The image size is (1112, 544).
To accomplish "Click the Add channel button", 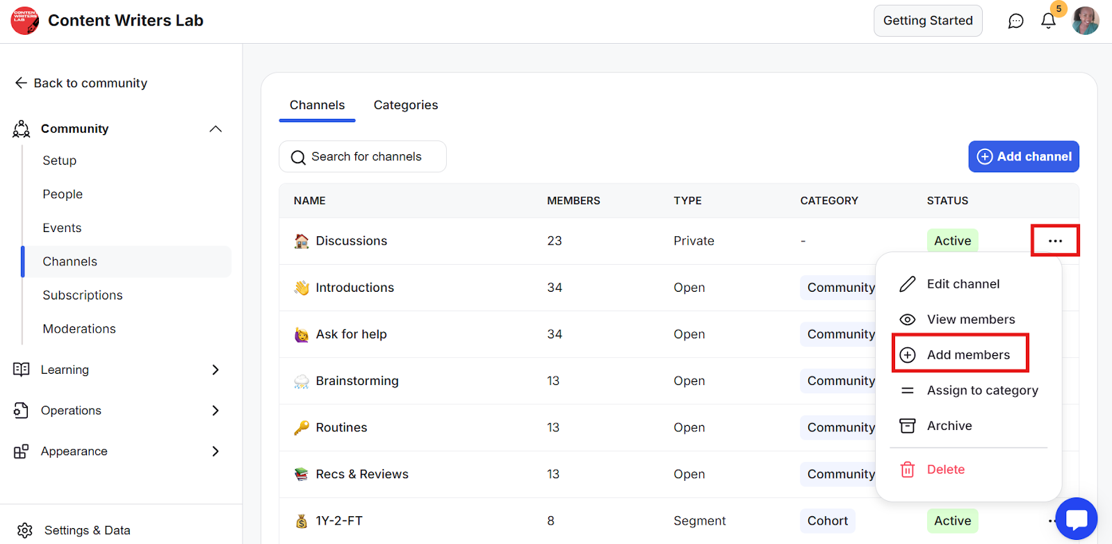I will (1024, 157).
